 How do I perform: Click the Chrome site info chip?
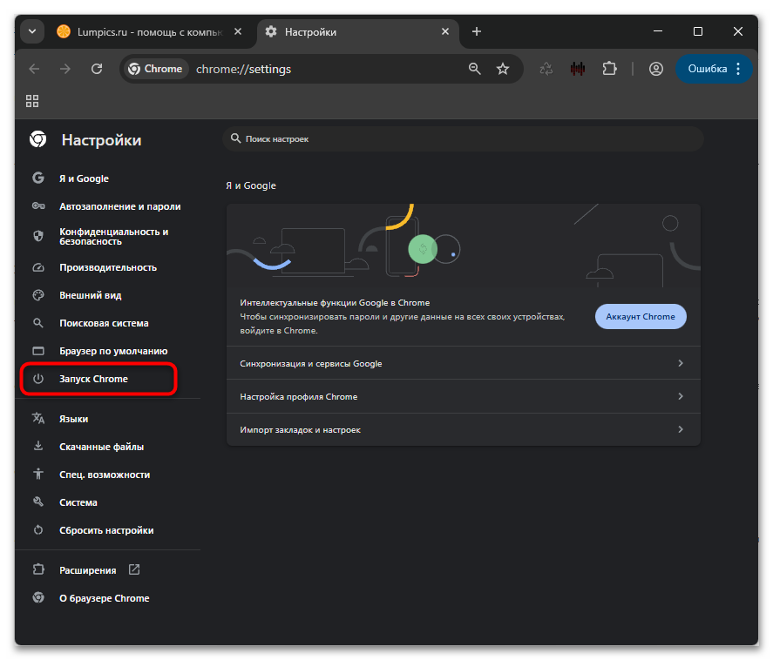tap(155, 69)
